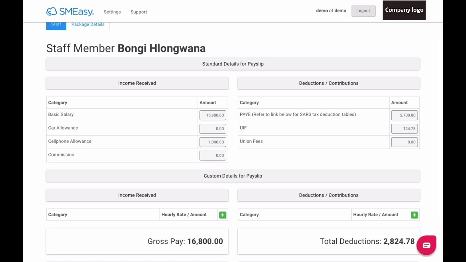Open the Settings menu

pos(112,12)
